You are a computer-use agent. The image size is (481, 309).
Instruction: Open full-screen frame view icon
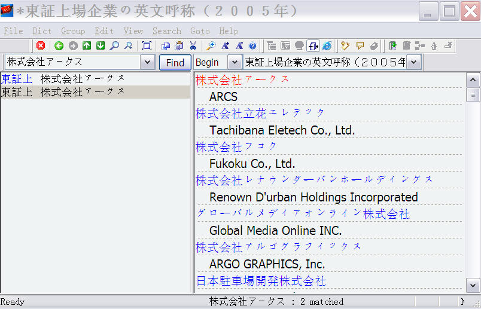(147, 46)
